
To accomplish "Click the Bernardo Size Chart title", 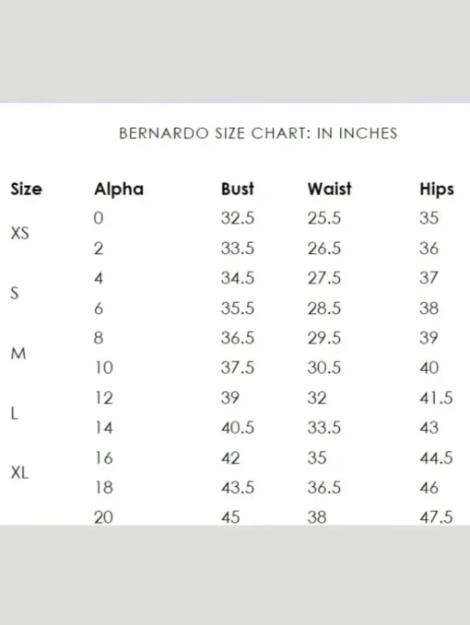I will tap(258, 133).
